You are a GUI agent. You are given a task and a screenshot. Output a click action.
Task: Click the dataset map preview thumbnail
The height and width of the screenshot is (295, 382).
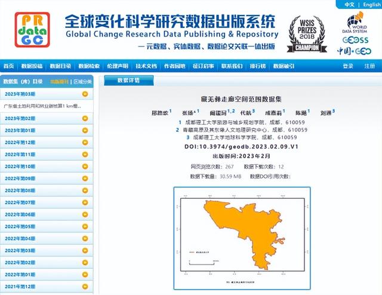[x=242, y=238]
